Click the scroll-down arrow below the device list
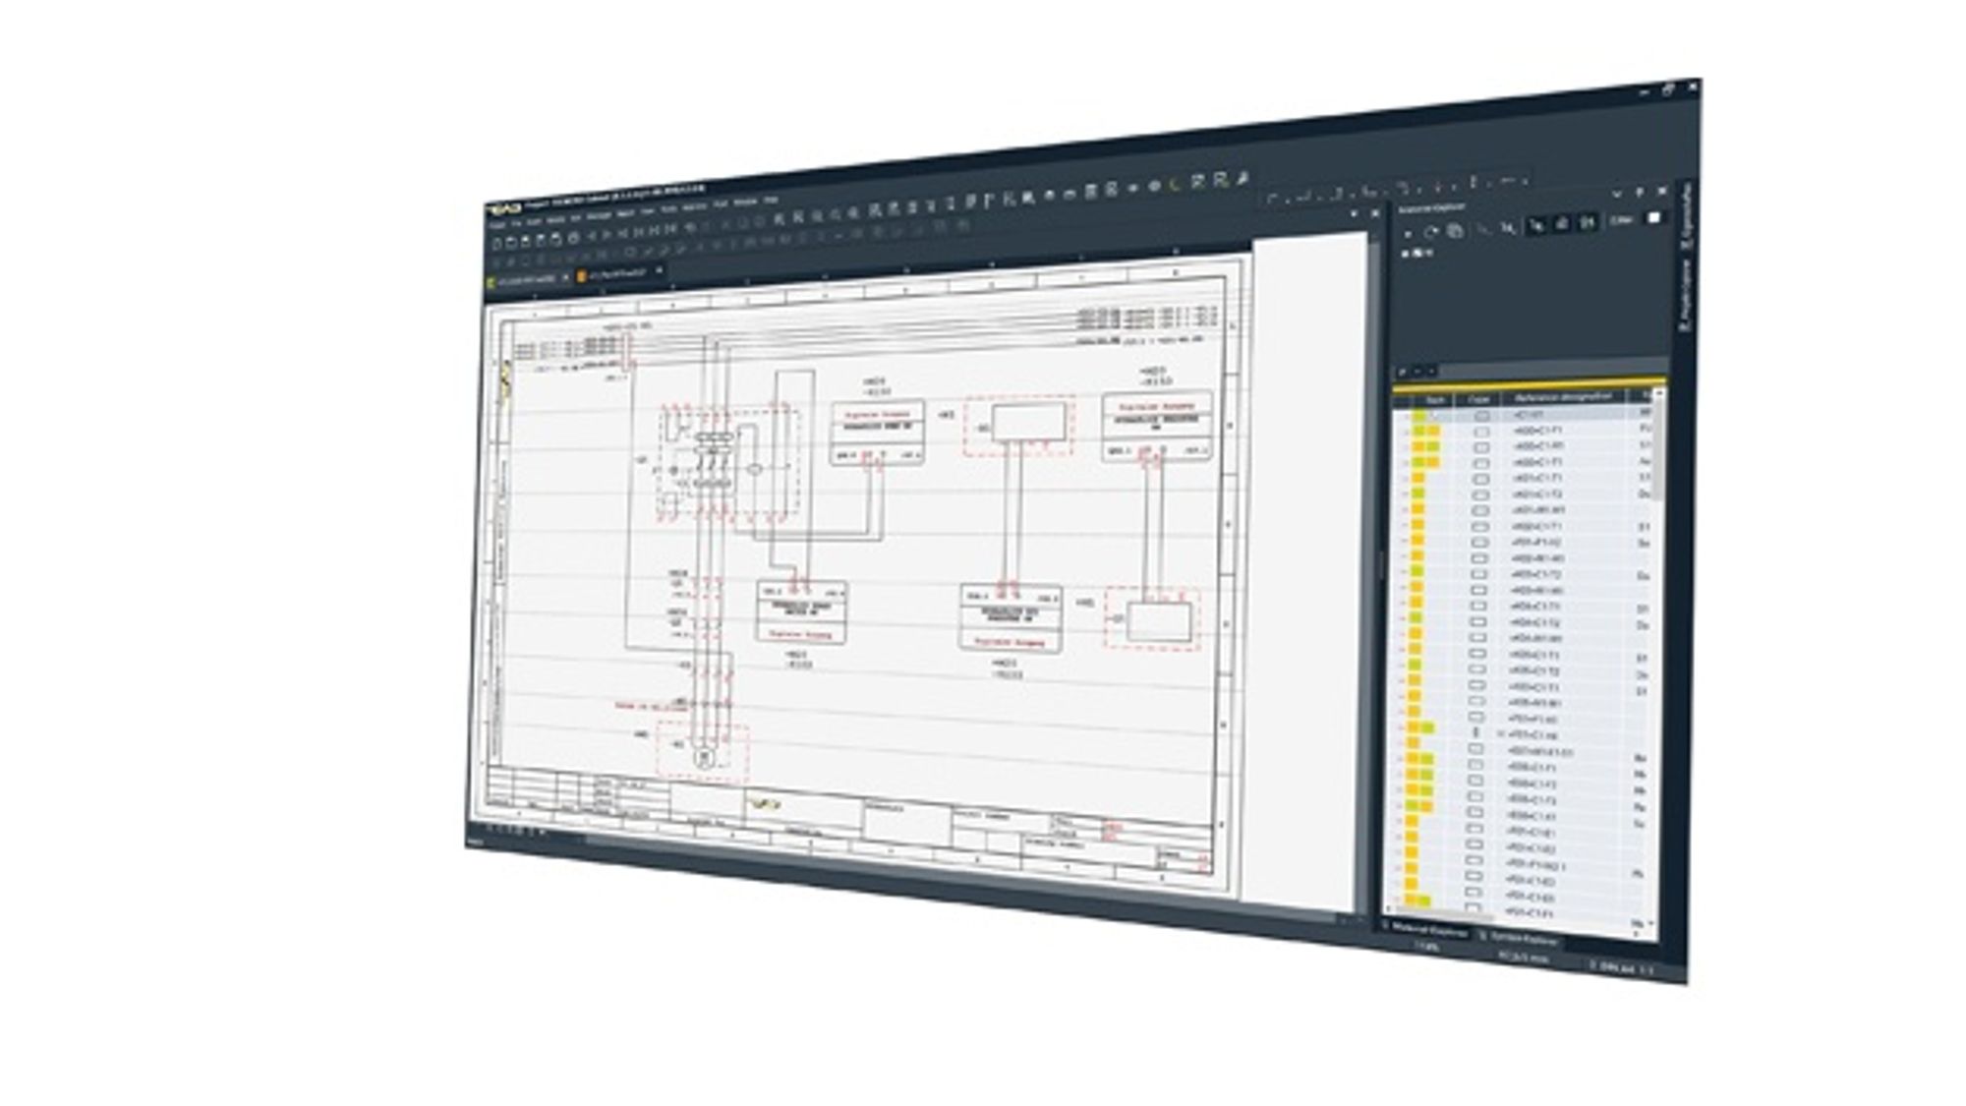The height and width of the screenshot is (1106, 1966). (1652, 924)
